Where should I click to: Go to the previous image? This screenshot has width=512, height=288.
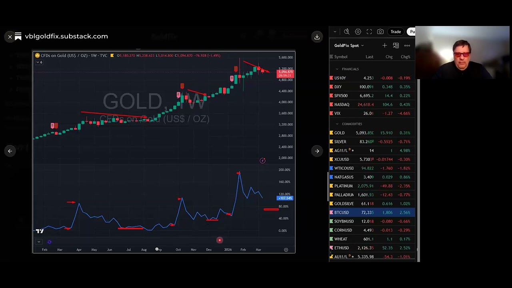pos(10,151)
